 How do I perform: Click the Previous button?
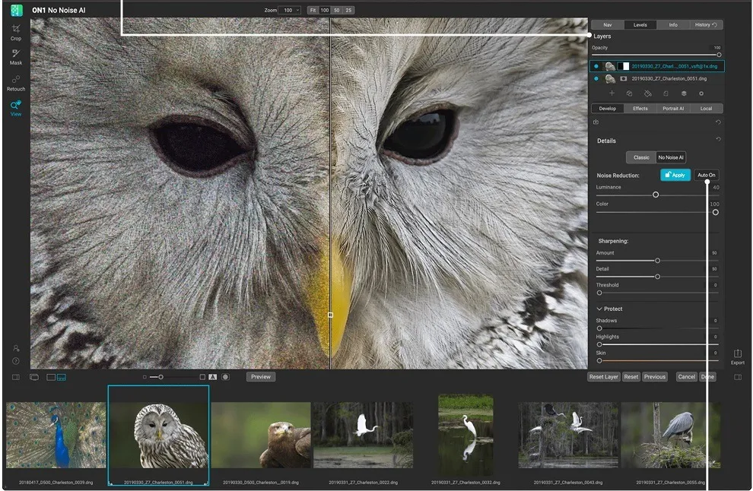(x=655, y=377)
